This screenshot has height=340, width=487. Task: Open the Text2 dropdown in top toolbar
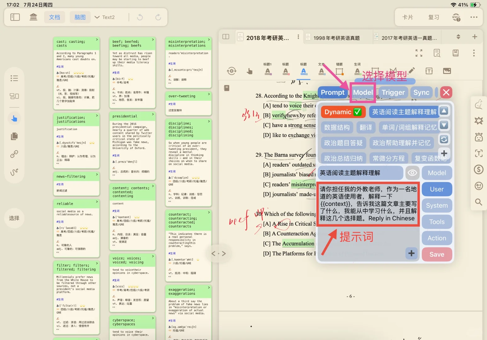pyautogui.click(x=104, y=17)
